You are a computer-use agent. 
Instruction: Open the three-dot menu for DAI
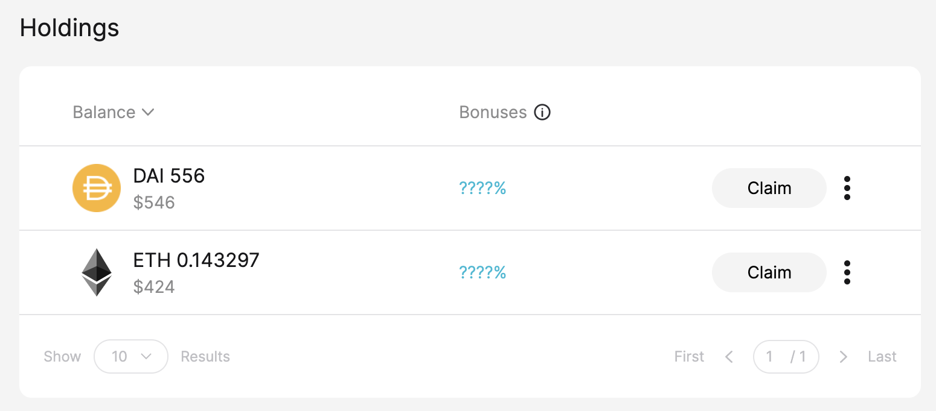click(847, 187)
